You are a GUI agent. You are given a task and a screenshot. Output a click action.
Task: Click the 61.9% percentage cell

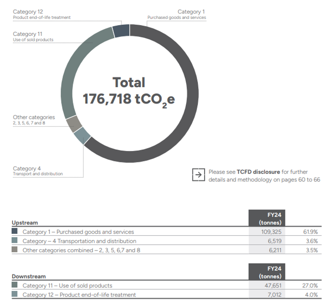310,232
